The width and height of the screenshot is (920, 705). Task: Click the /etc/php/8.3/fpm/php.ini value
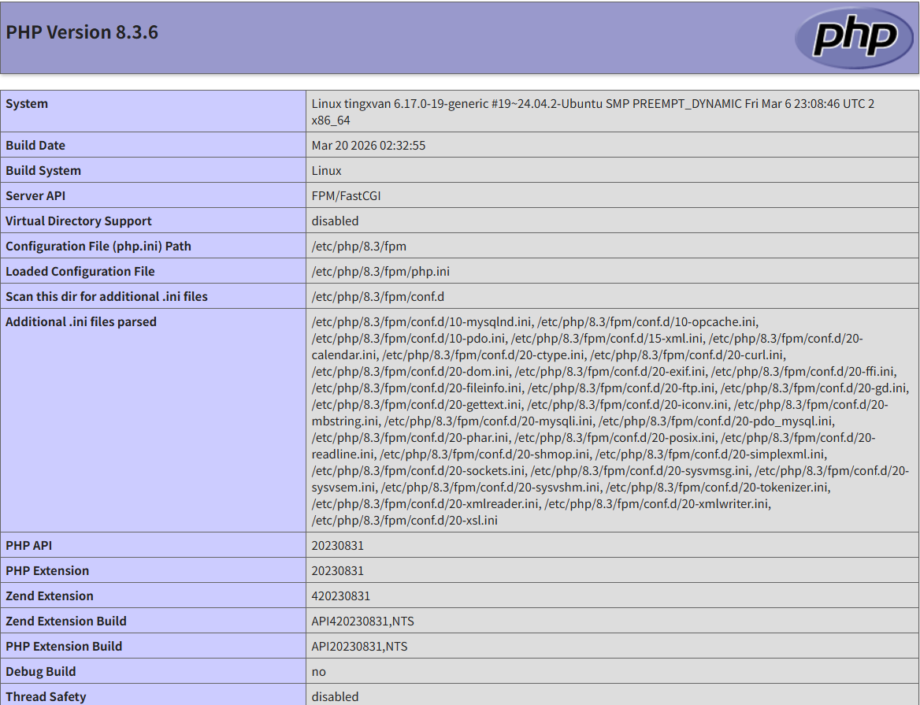(x=380, y=272)
